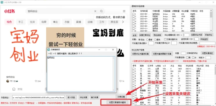Screen dimensions: 216x106
Task: Enable the 文章采集开关 checkbox
Action: pos(165,39)
